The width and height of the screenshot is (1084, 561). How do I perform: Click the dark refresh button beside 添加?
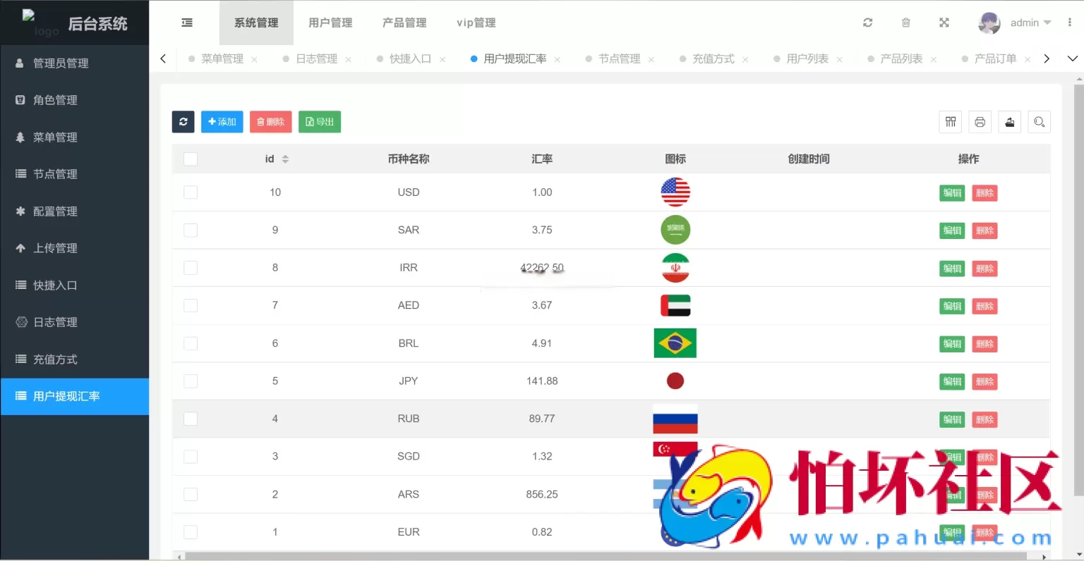(x=183, y=121)
